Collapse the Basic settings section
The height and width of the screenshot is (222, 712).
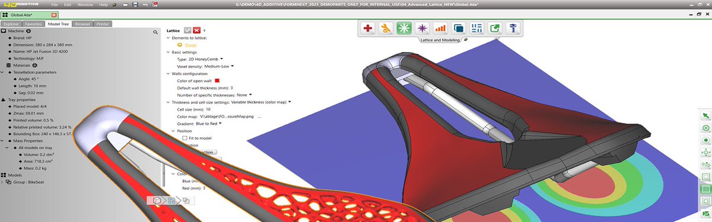tap(168, 52)
